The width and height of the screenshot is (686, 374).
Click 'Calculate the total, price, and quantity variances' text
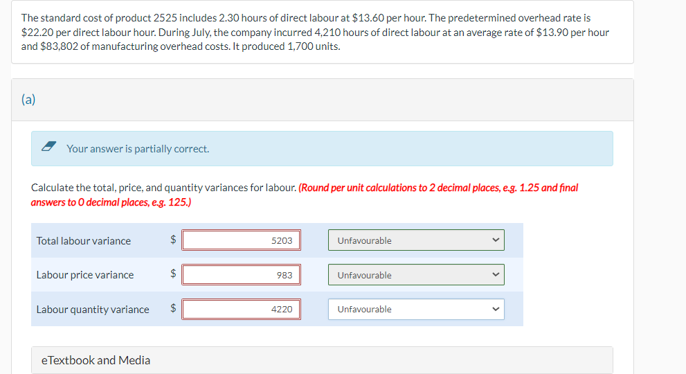(163, 188)
